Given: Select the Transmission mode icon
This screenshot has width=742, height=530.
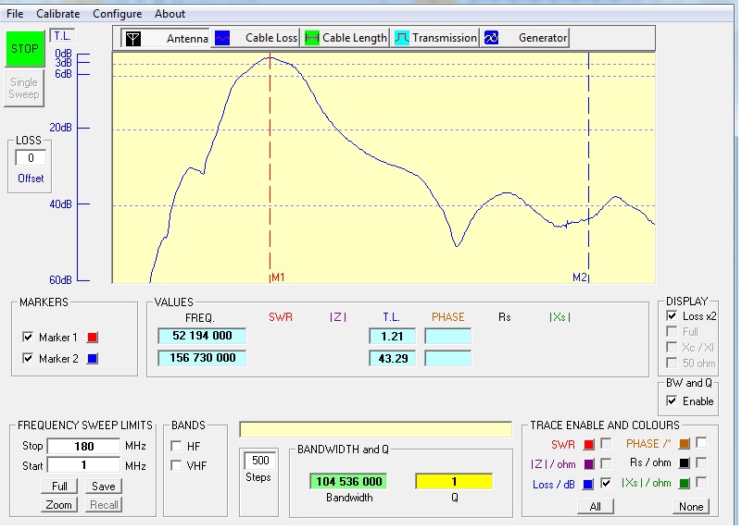Looking at the screenshot, I should [x=402, y=38].
